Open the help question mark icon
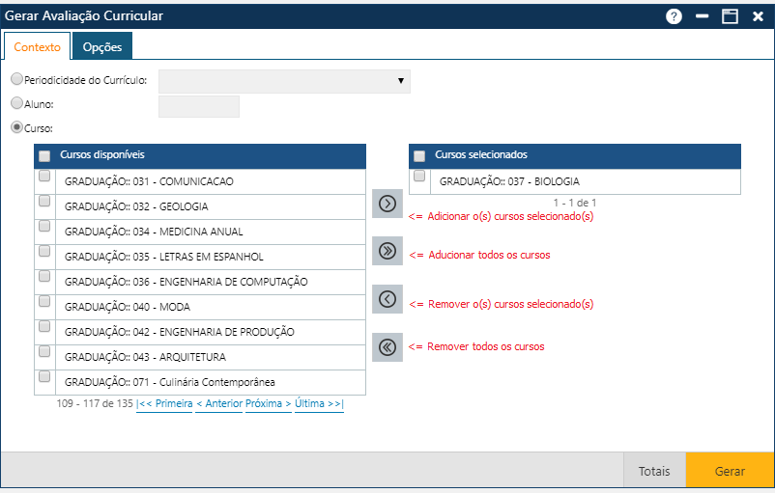 point(674,16)
